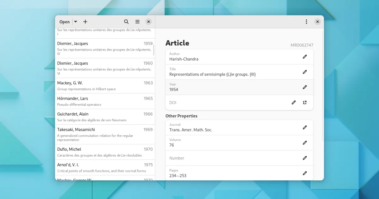Edit the DOI field pencil icon
The image size is (379, 199).
click(x=294, y=102)
